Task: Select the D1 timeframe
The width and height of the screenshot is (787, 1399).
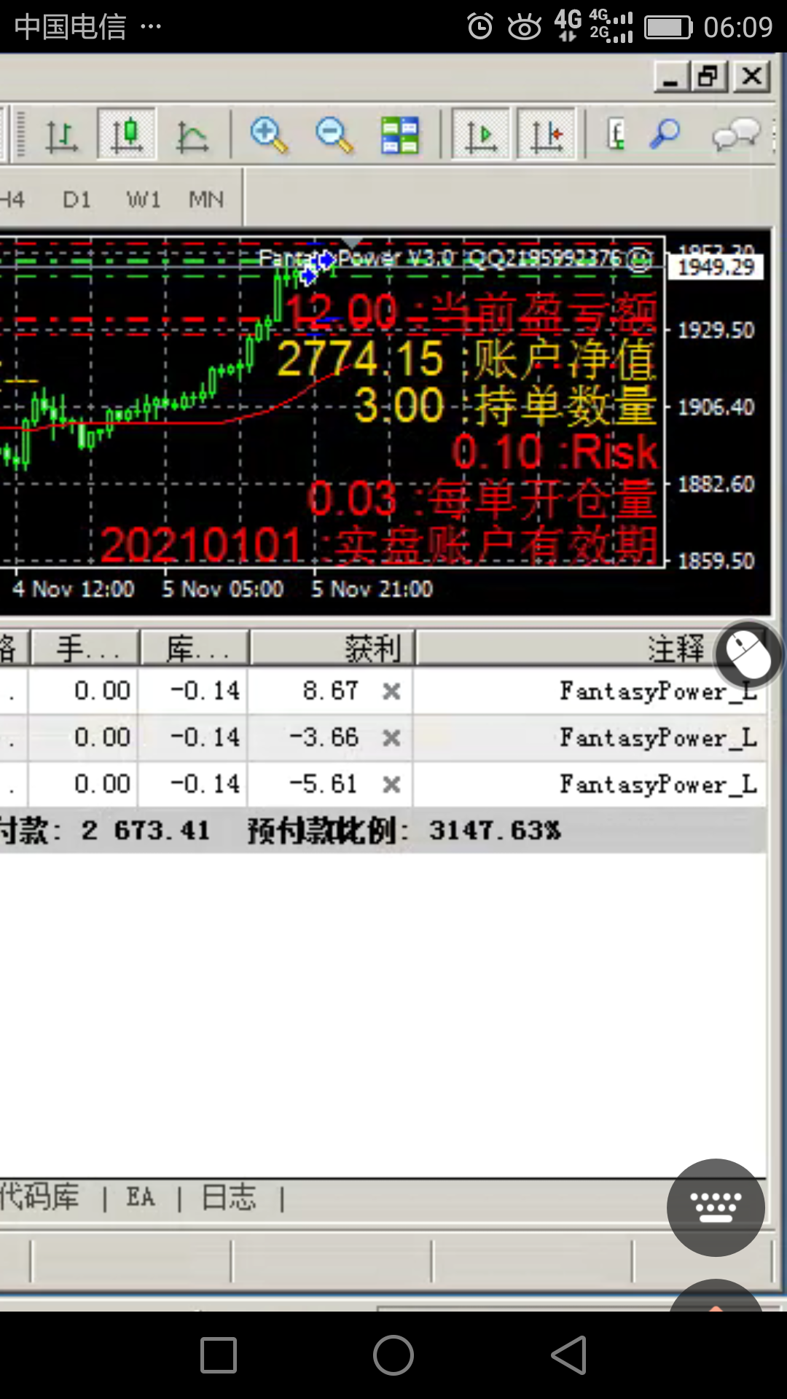Action: (x=77, y=199)
